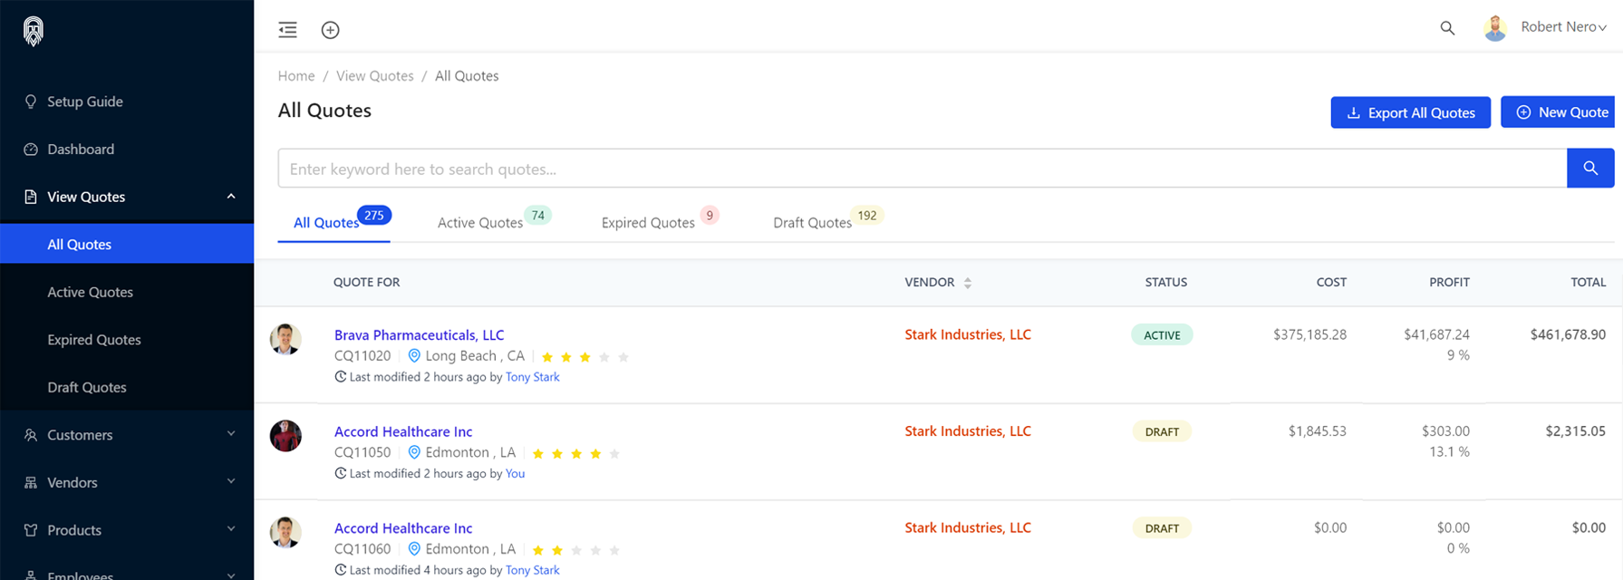
Task: Switch to the Active Quotes tab
Action: (x=480, y=223)
